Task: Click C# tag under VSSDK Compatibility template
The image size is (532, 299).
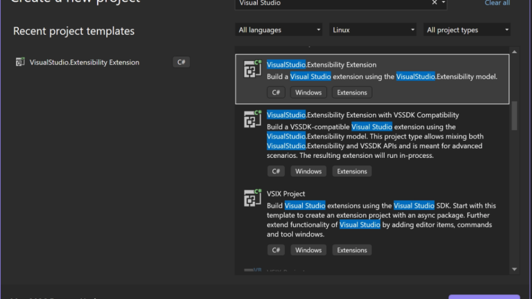Action: point(276,171)
